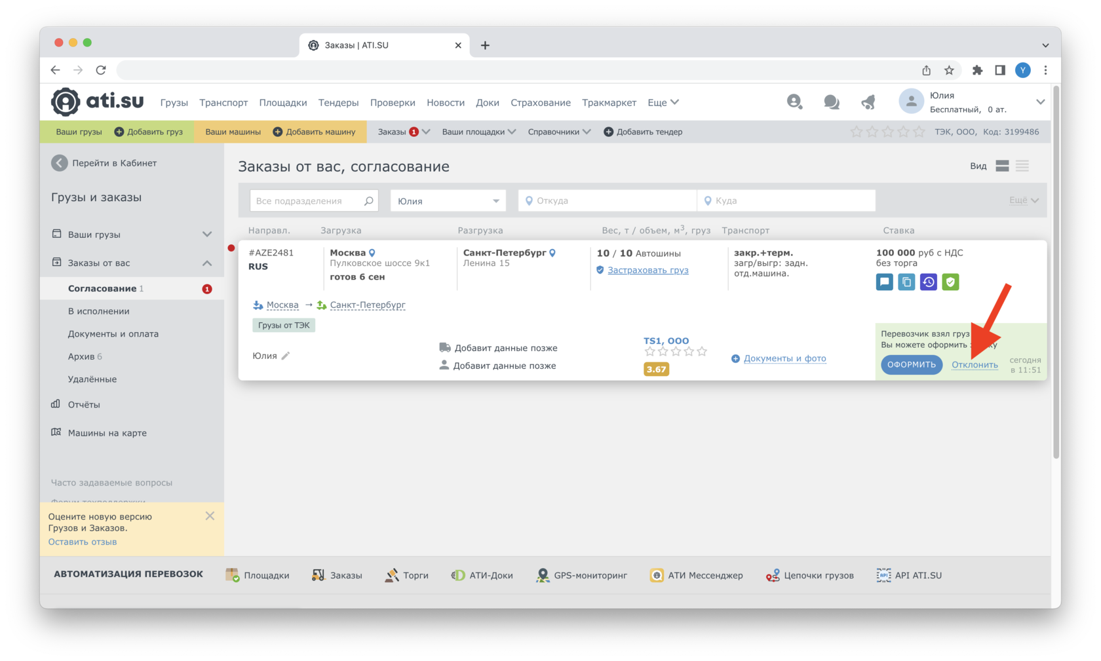Click the search magnifier in Все подразделения

369,200
